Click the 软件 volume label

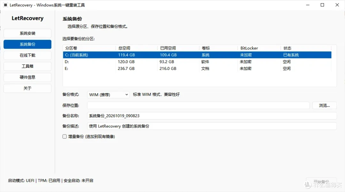(x=205, y=62)
